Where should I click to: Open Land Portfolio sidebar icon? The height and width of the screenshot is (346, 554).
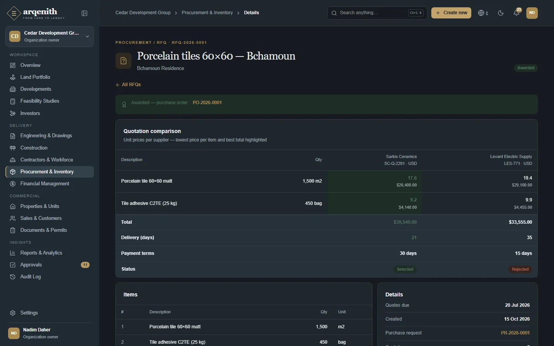[x=13, y=77]
